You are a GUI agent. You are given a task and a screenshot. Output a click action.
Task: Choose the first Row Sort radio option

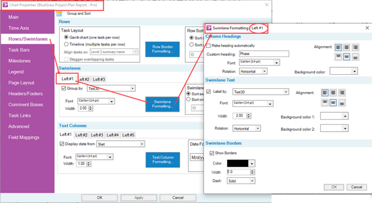(x=192, y=38)
